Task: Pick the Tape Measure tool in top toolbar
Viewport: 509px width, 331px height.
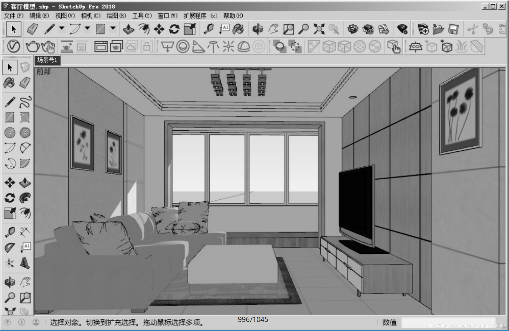Action: coord(209,29)
